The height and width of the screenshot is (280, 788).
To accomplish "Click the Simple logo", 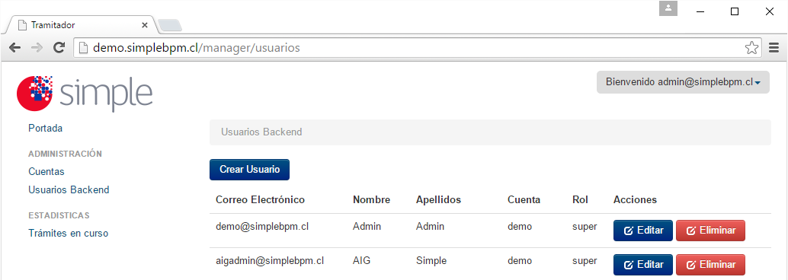I will point(85,94).
